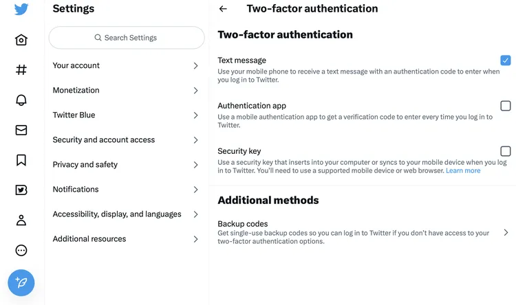Click the compose Tweet feather button
Screen dimensions: 516x305
point(21,282)
